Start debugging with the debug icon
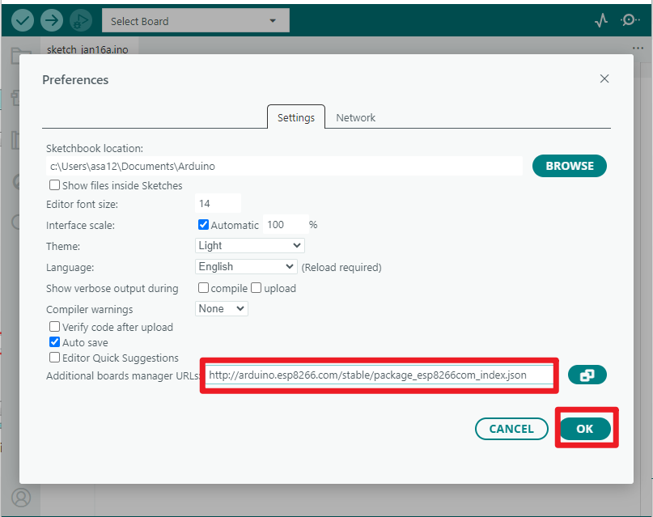The image size is (653, 517). coord(81,20)
